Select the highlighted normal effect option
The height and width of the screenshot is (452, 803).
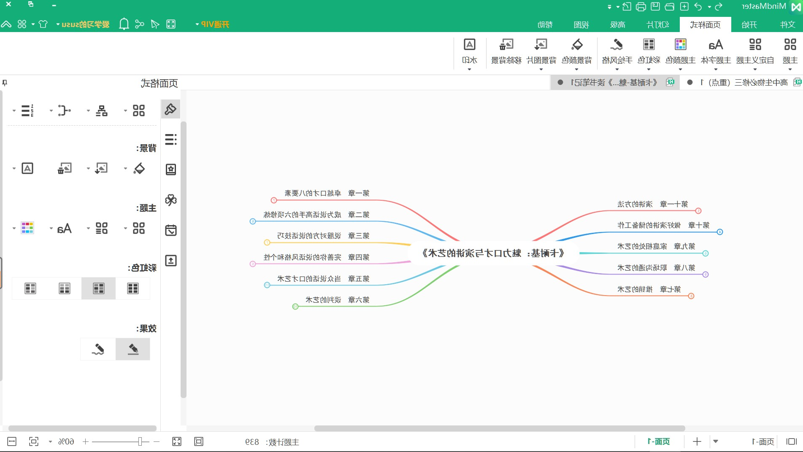pyautogui.click(x=133, y=349)
